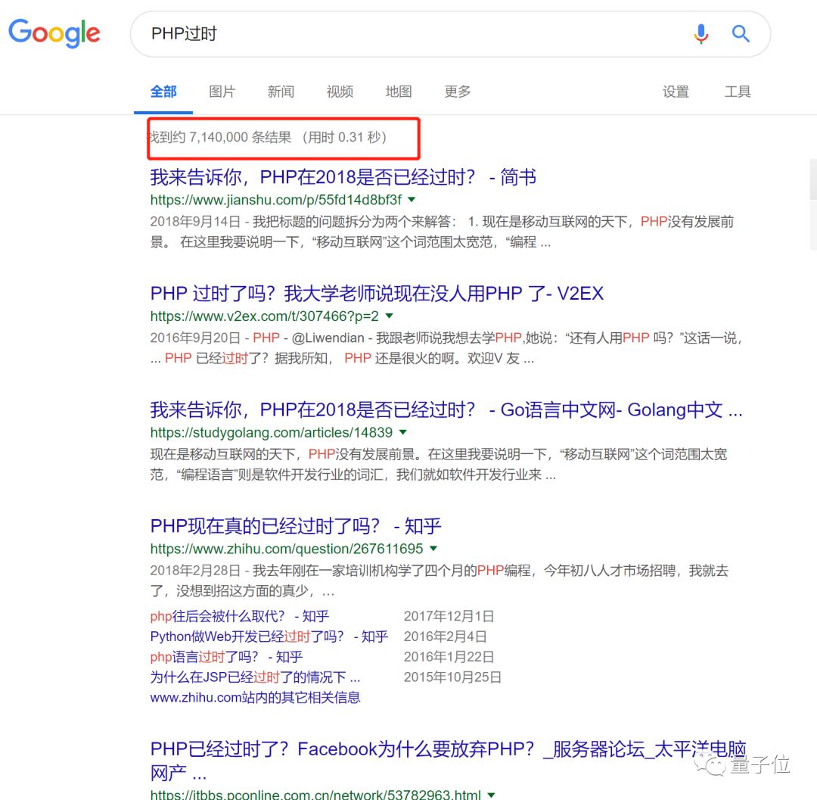The image size is (817, 800).
Task: Open the 设置 menu
Action: [676, 92]
